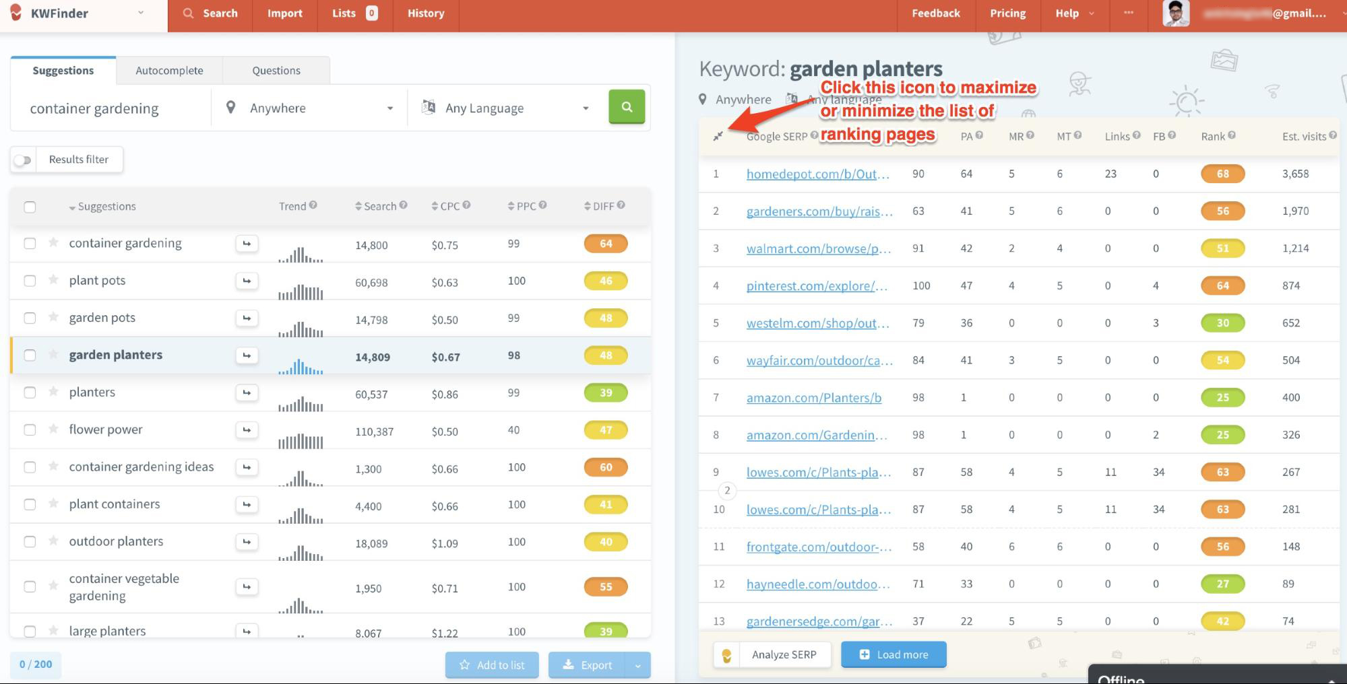This screenshot has width=1347, height=684.
Task: Click the arrow icon beside "garden planters"
Action: click(x=247, y=355)
